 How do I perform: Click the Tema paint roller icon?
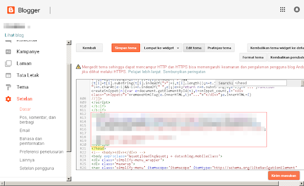coord(8,87)
